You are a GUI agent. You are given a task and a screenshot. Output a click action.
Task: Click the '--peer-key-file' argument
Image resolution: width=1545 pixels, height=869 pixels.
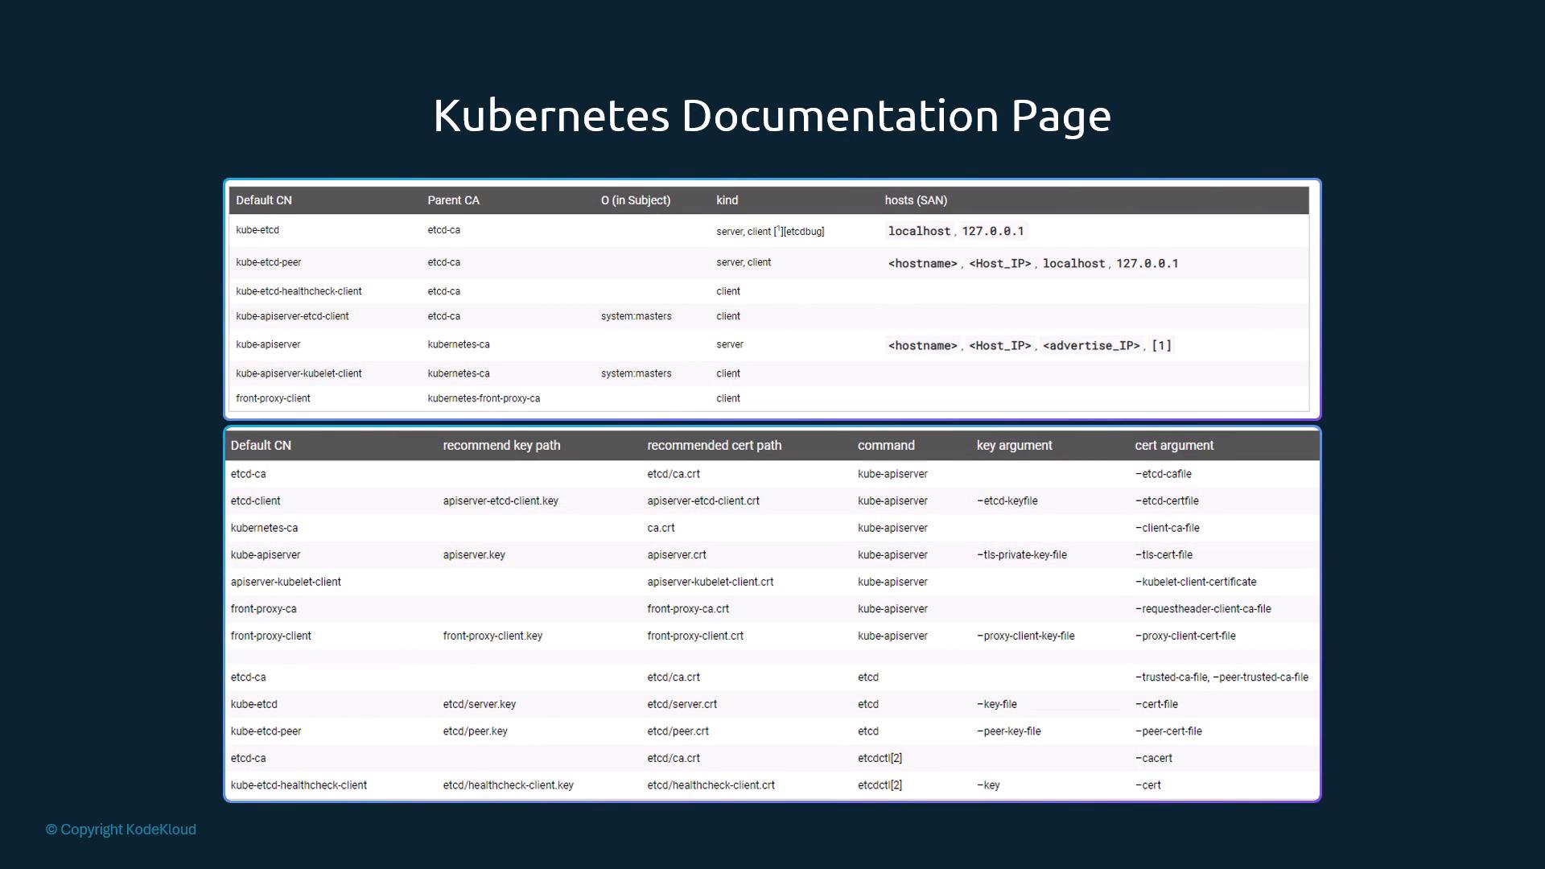pyautogui.click(x=1009, y=731)
